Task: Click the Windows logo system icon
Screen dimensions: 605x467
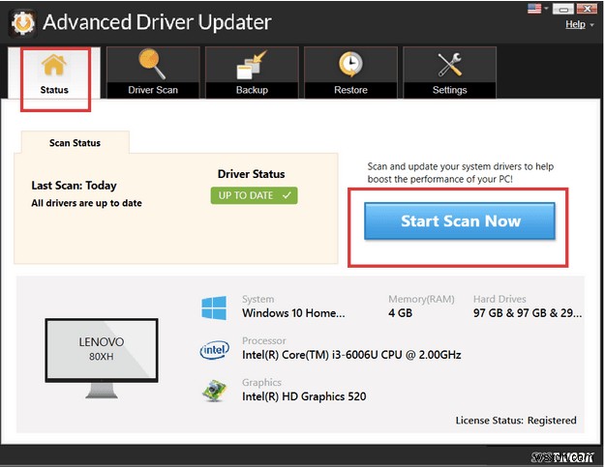Action: coord(213,308)
